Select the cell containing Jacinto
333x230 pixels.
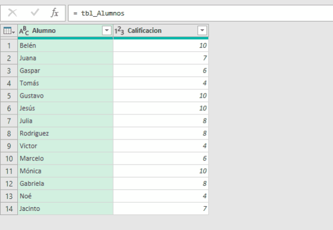[x=65, y=209]
